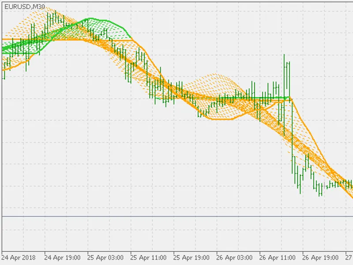Select the 25 Apr 03:00 time label

tap(105, 257)
